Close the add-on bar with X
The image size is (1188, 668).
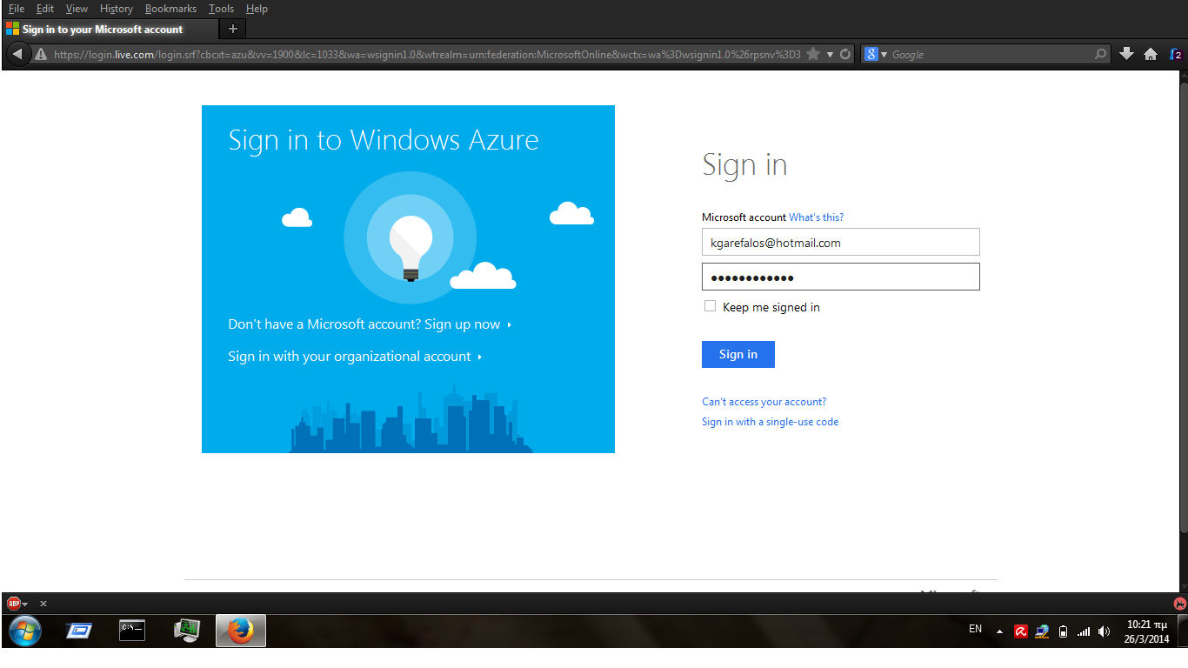pos(43,604)
